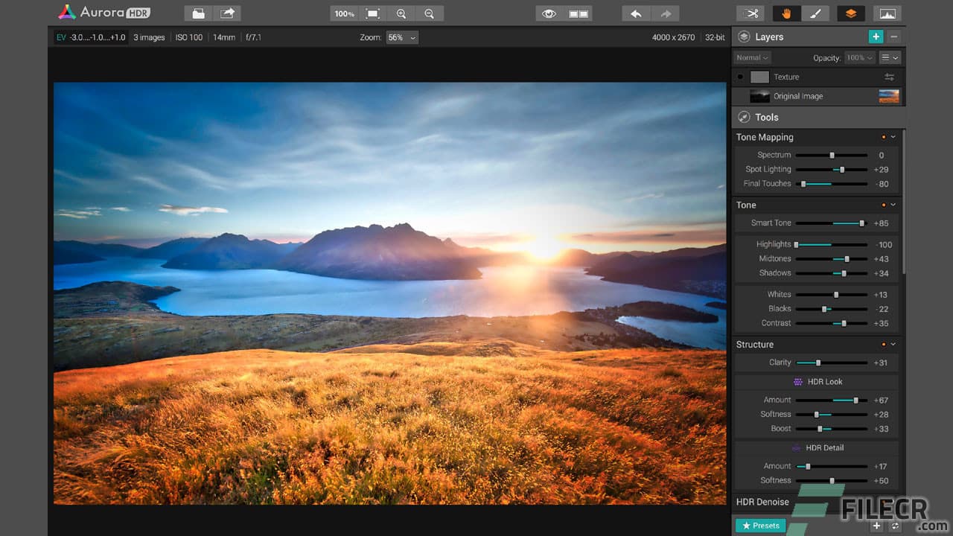Click the Tools panel header

[768, 117]
